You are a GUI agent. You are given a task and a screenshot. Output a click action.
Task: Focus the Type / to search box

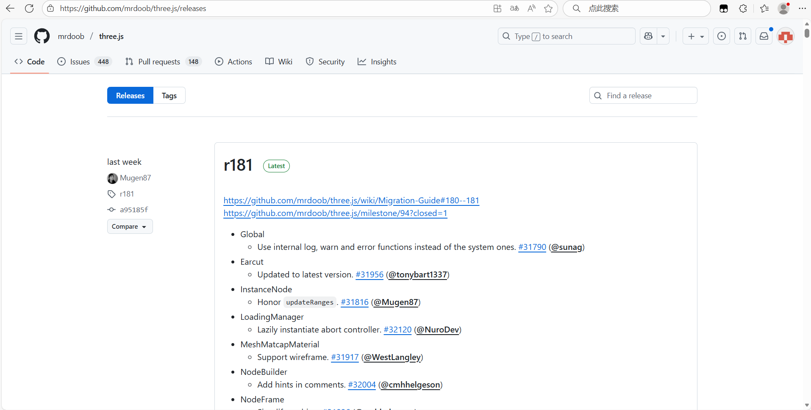coord(567,36)
